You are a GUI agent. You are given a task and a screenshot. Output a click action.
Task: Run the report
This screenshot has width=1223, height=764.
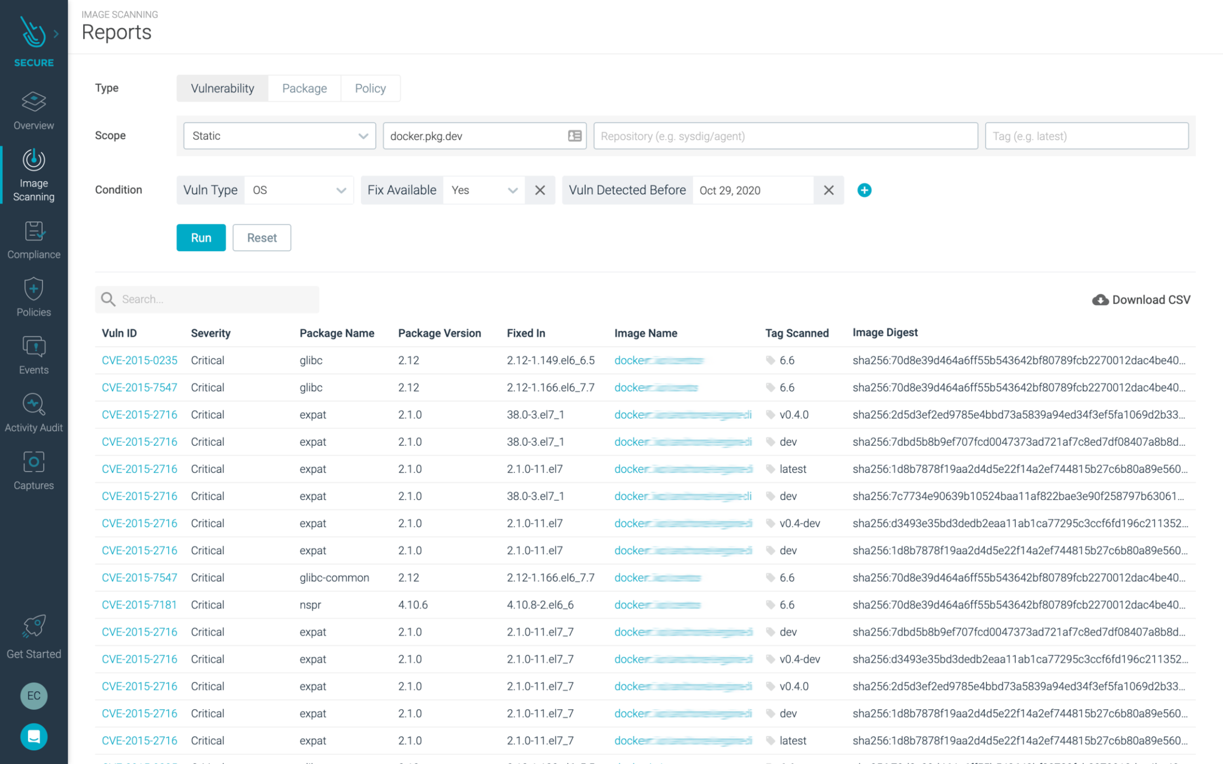(x=201, y=238)
